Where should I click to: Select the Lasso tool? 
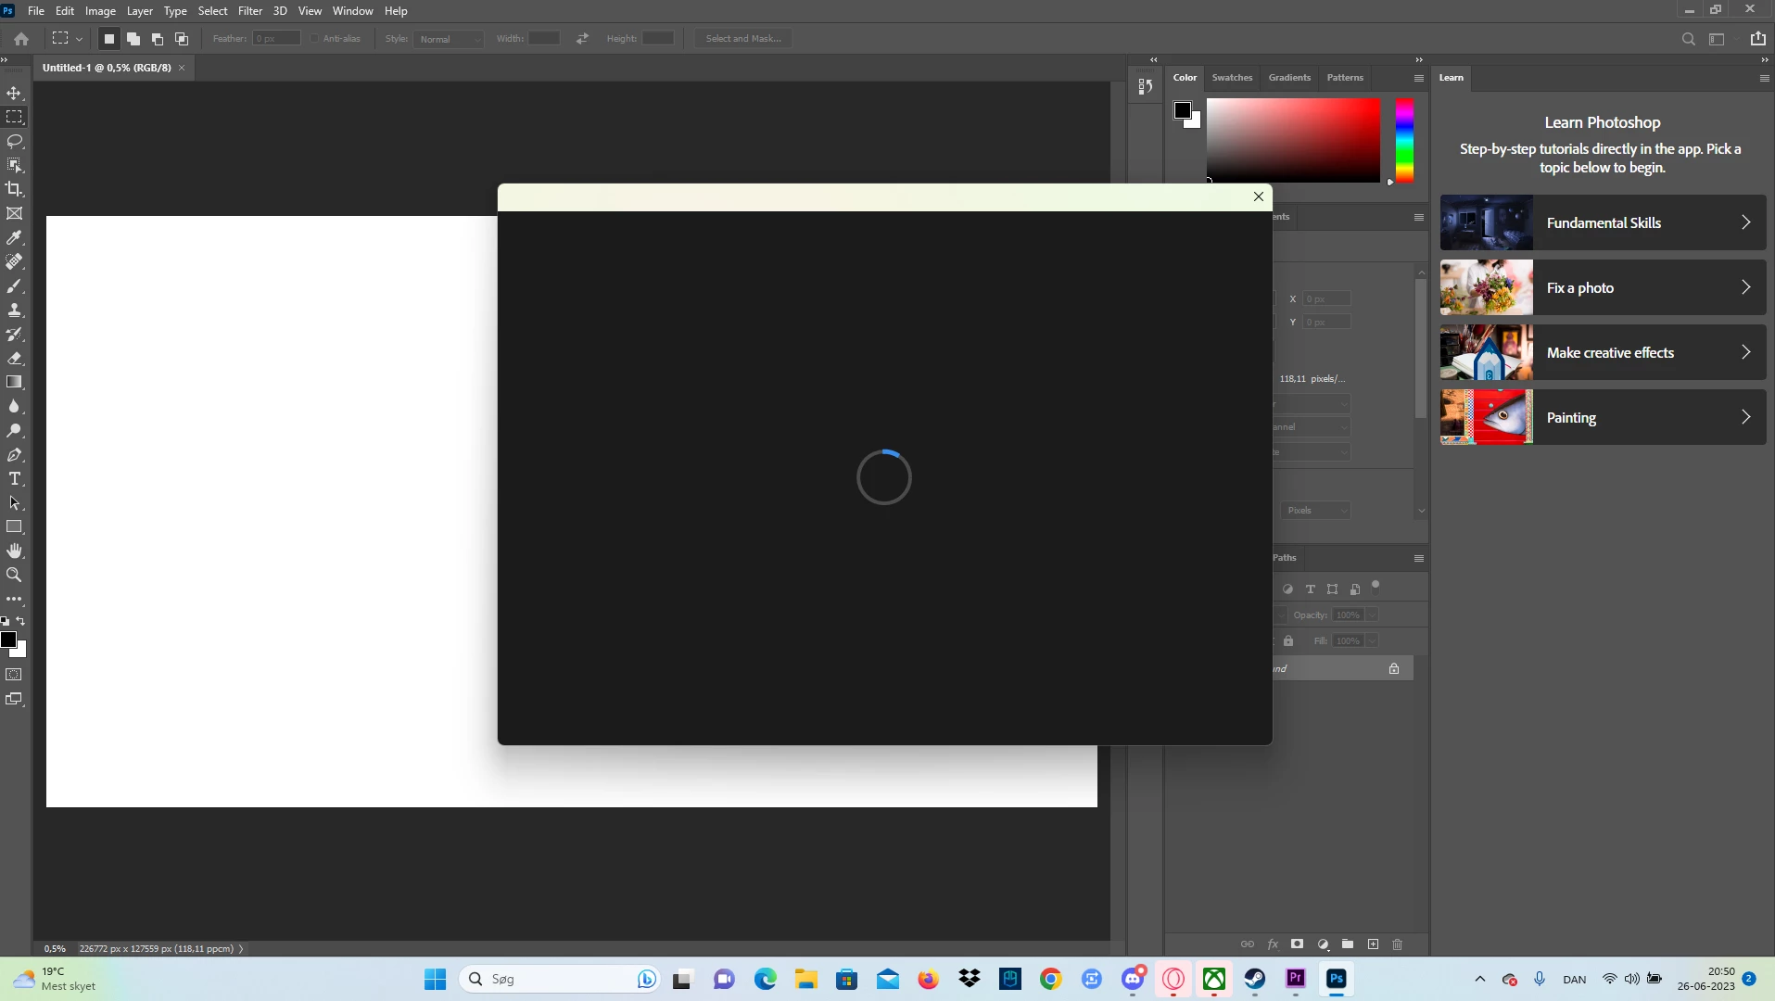click(14, 142)
